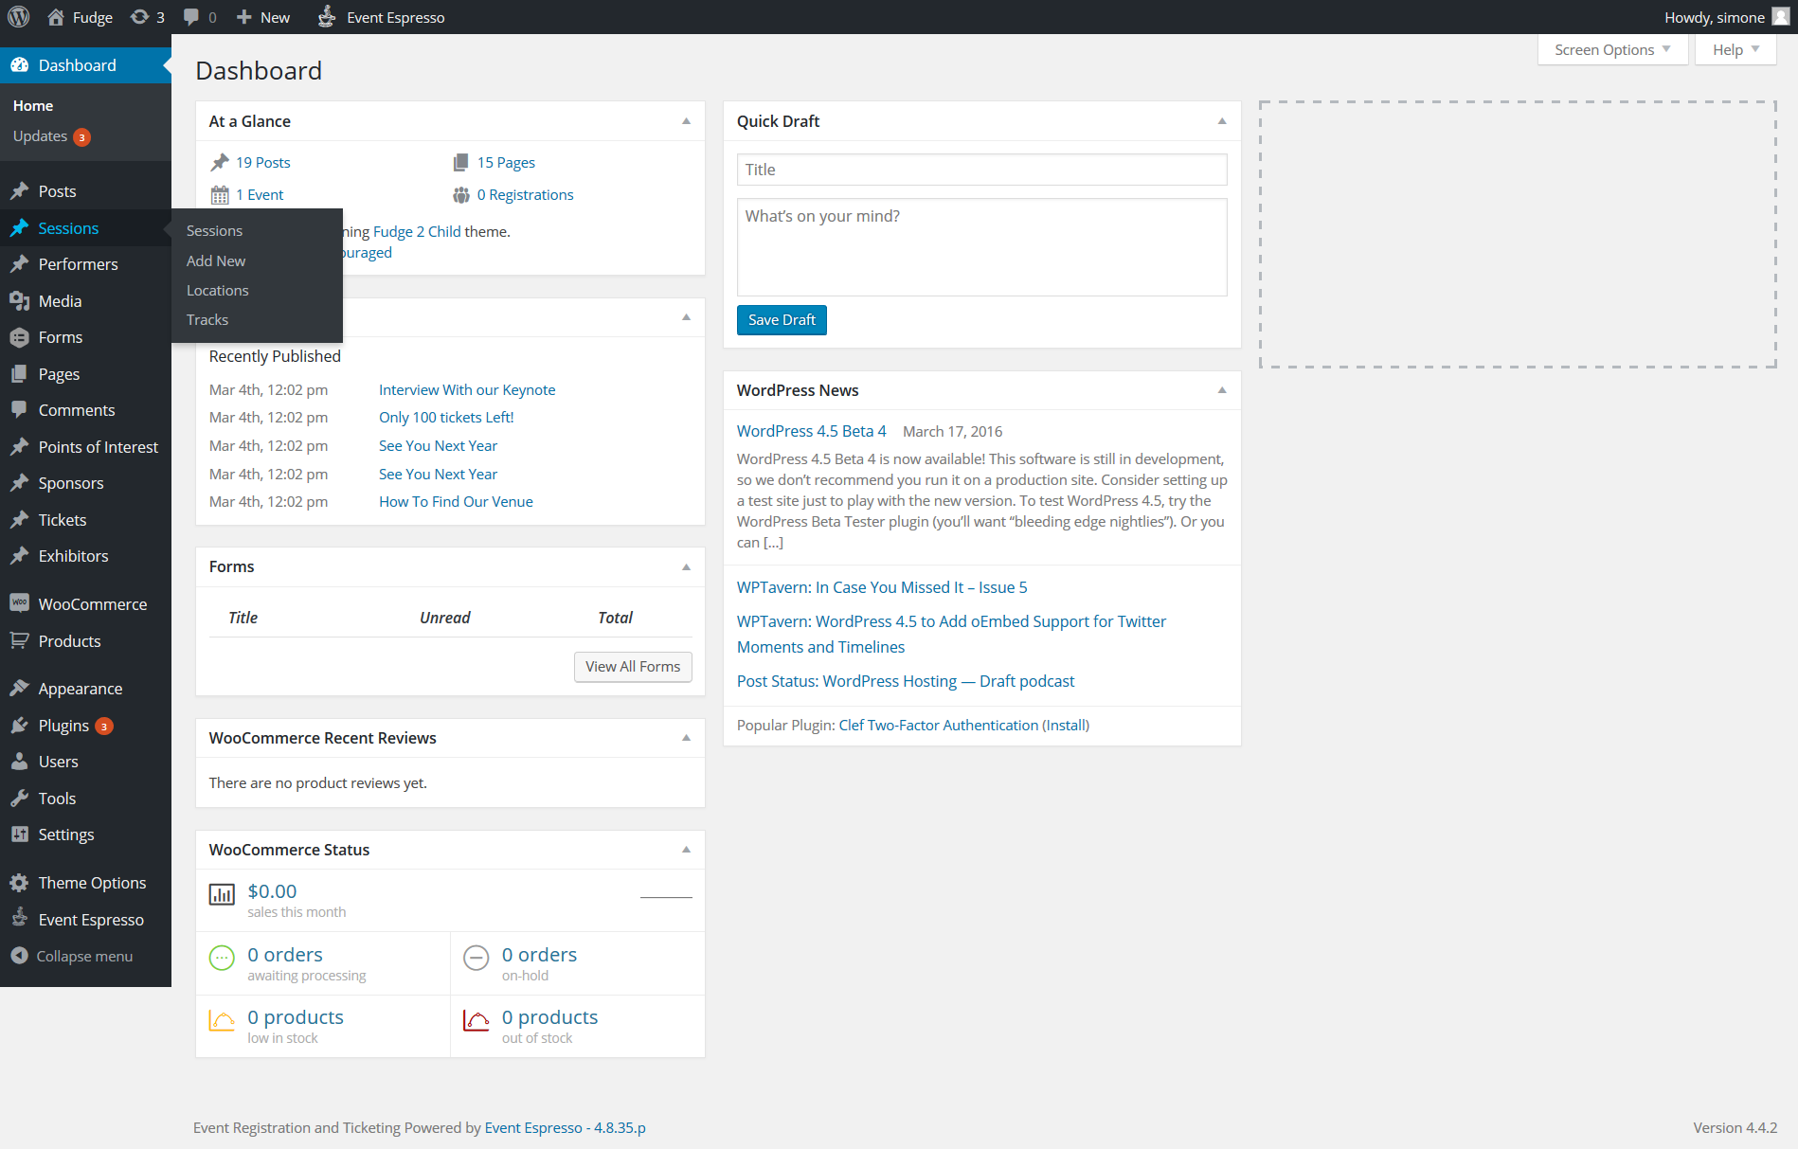1798x1149 pixels.
Task: Open the Help dropdown tab
Action: [1735, 49]
